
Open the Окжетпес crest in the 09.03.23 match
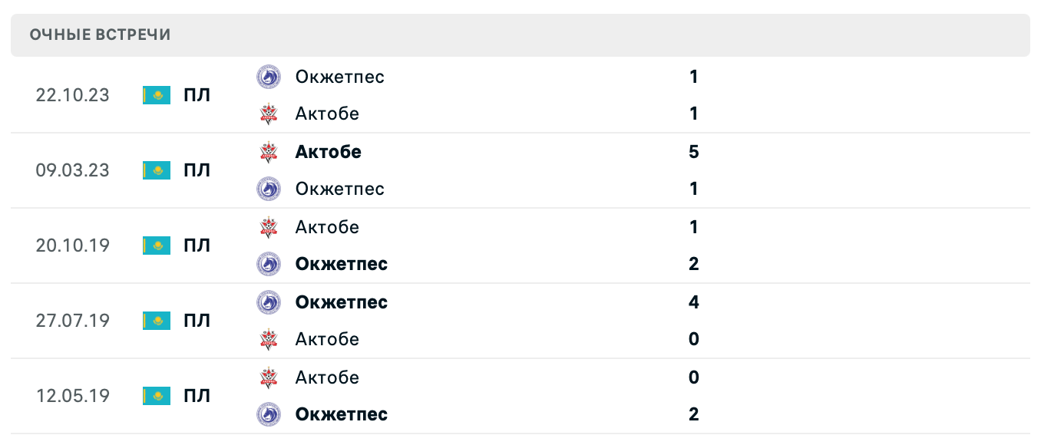coord(269,189)
